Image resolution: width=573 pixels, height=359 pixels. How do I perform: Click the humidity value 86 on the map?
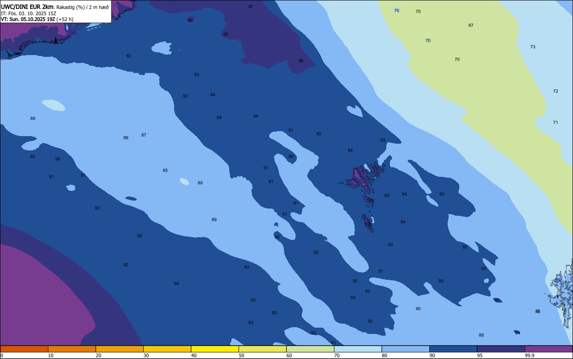pos(126,138)
